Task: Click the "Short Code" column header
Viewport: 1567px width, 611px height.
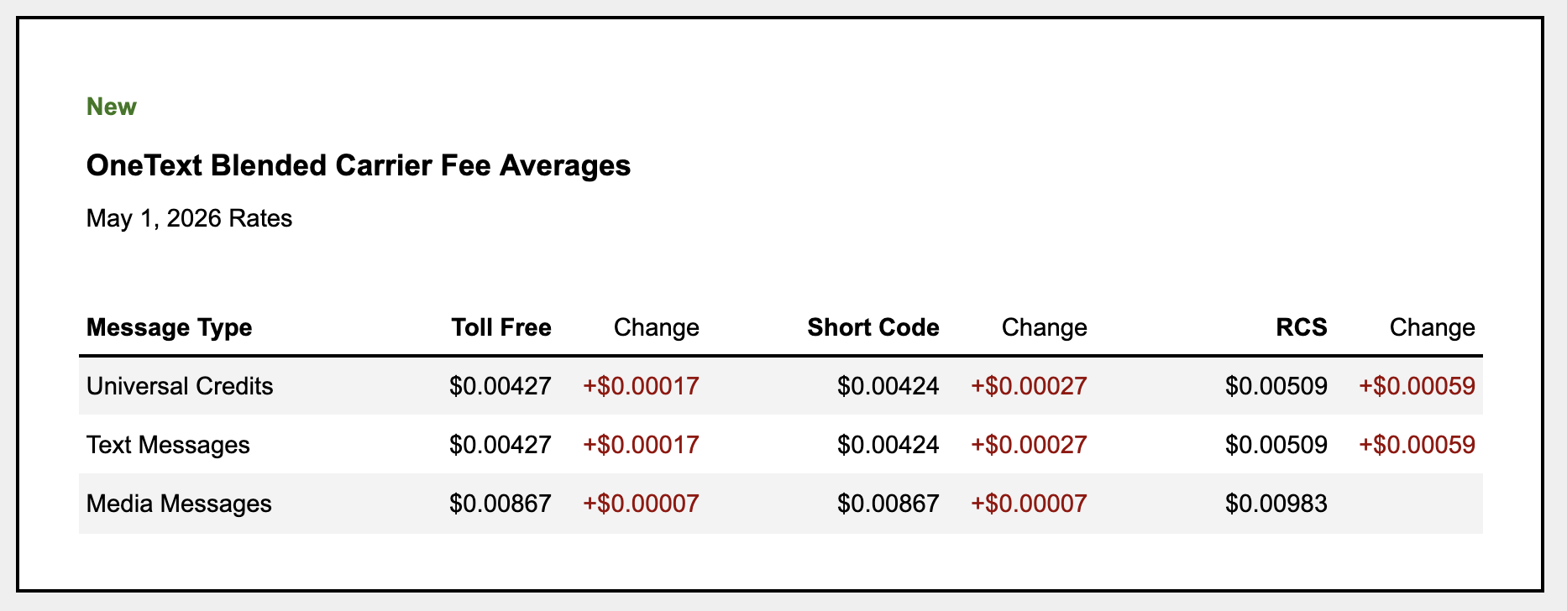Action: pos(873,326)
